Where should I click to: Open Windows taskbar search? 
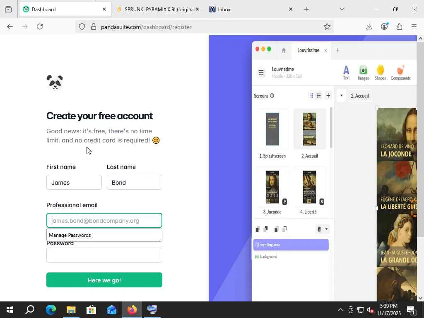pyautogui.click(x=30, y=310)
